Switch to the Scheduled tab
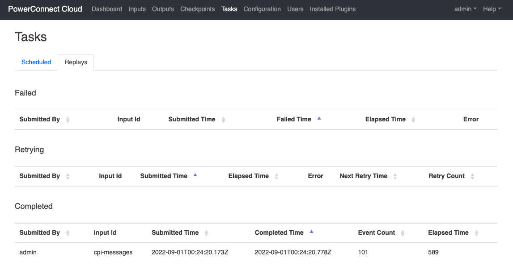The width and height of the screenshot is (513, 274). 36,62
